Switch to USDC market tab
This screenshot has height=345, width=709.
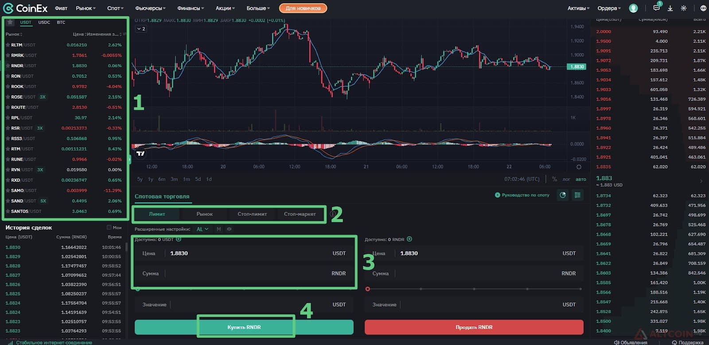click(x=44, y=22)
